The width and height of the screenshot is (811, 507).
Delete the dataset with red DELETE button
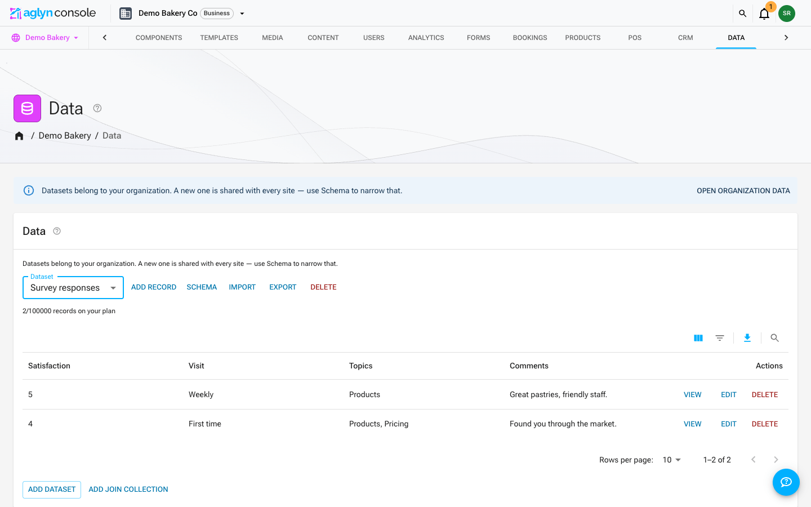click(x=323, y=287)
